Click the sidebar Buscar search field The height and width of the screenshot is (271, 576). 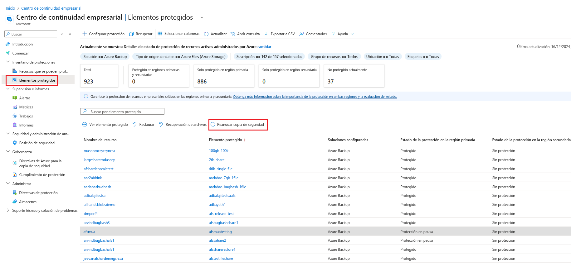tap(31, 34)
